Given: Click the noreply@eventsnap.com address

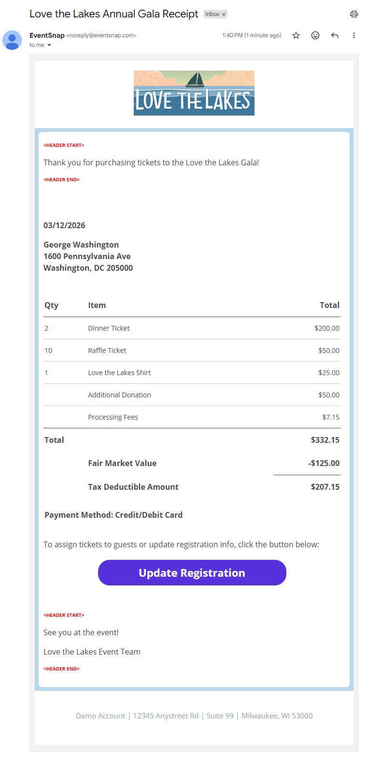Looking at the screenshot, I should click(101, 35).
